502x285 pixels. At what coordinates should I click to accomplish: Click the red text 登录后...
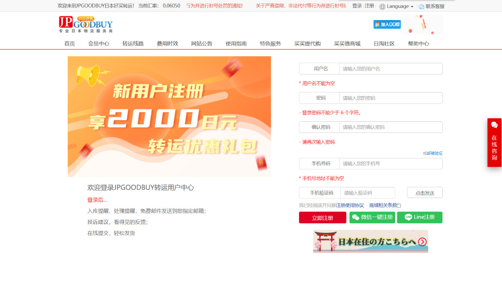(x=97, y=200)
